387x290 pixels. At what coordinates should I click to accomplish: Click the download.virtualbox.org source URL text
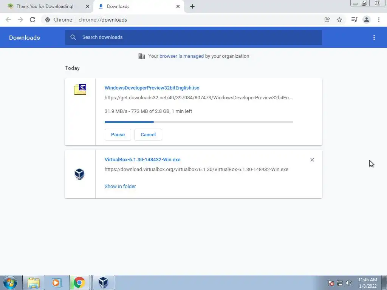pyautogui.click(x=197, y=170)
